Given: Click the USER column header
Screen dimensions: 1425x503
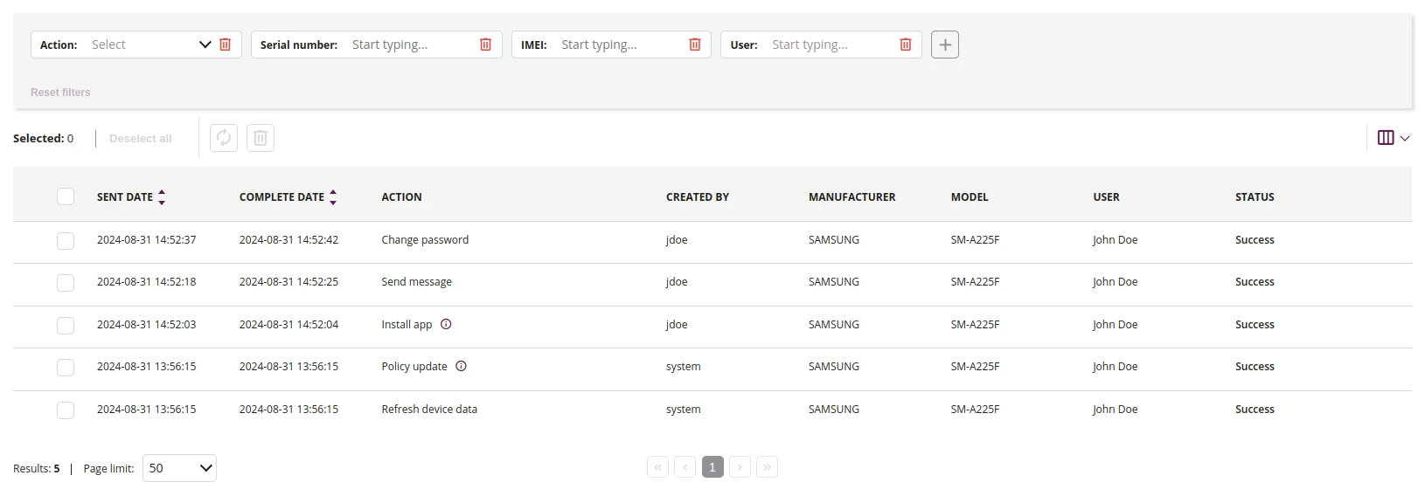Looking at the screenshot, I should click(1106, 197).
